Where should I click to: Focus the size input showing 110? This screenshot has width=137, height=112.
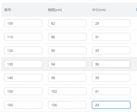click(23, 37)
